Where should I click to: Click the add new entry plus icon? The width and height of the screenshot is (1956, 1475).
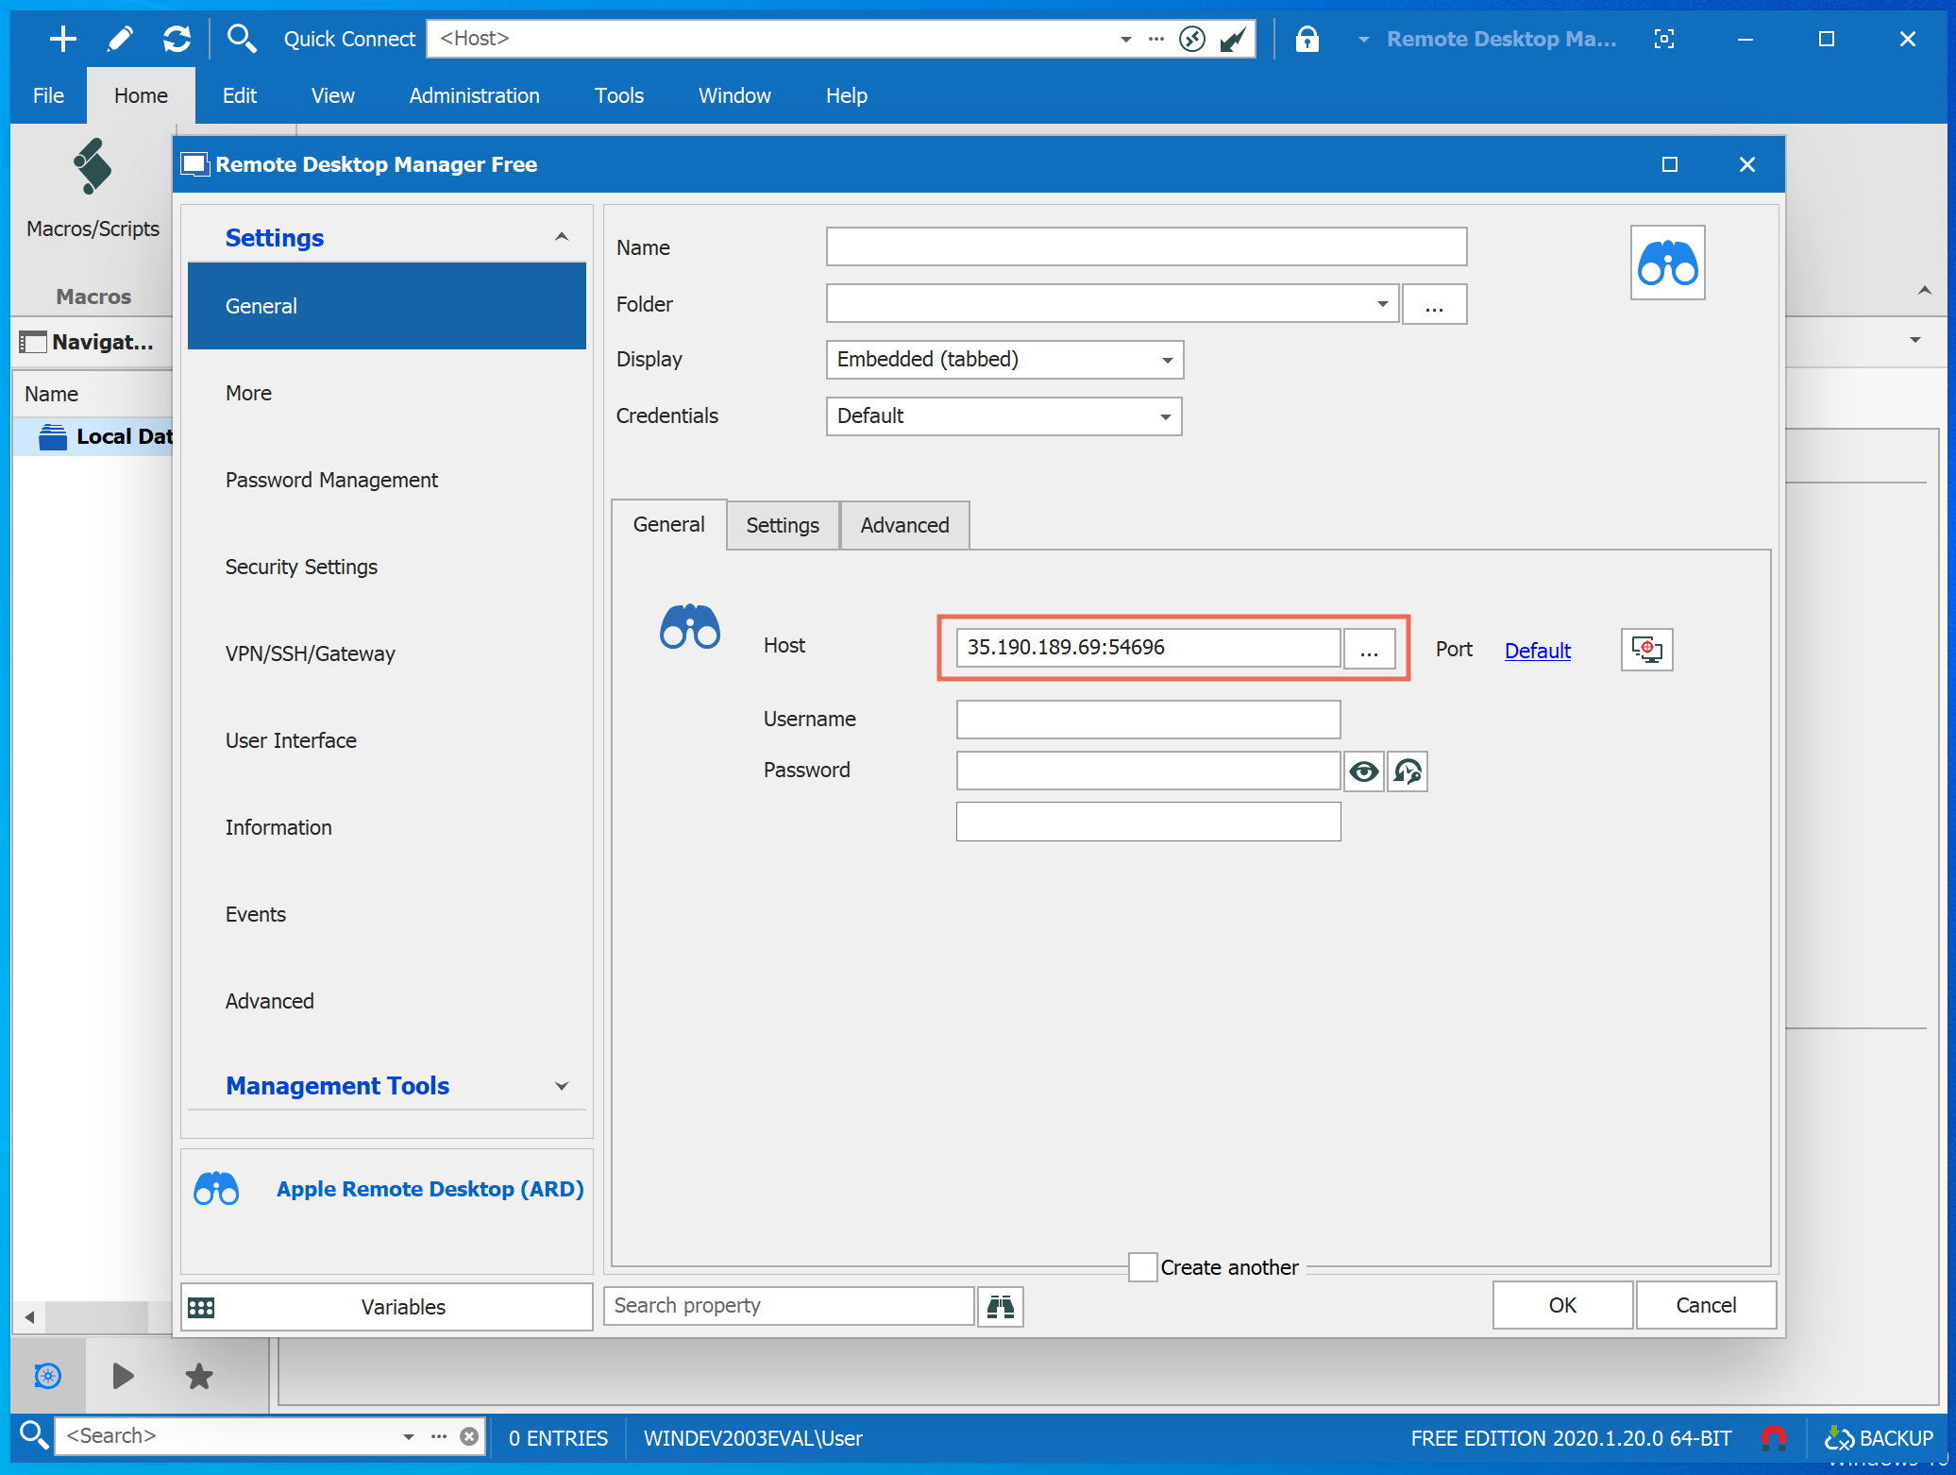point(62,39)
